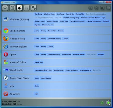The height and width of the screenshot is (108, 113).
Task: Click the Ad-Aware logo icon
Action: click(x=6, y=94)
